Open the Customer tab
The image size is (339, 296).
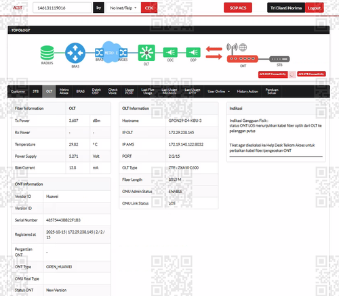[x=18, y=91]
